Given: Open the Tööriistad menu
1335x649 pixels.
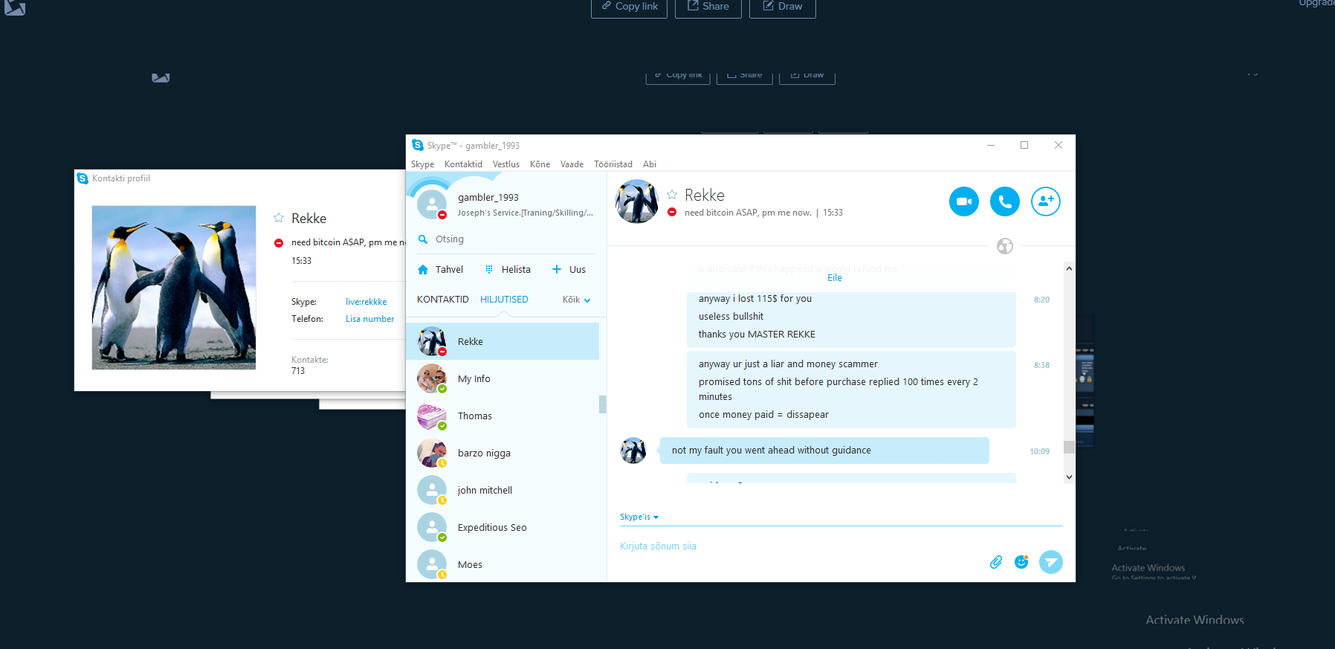Looking at the screenshot, I should 612,164.
